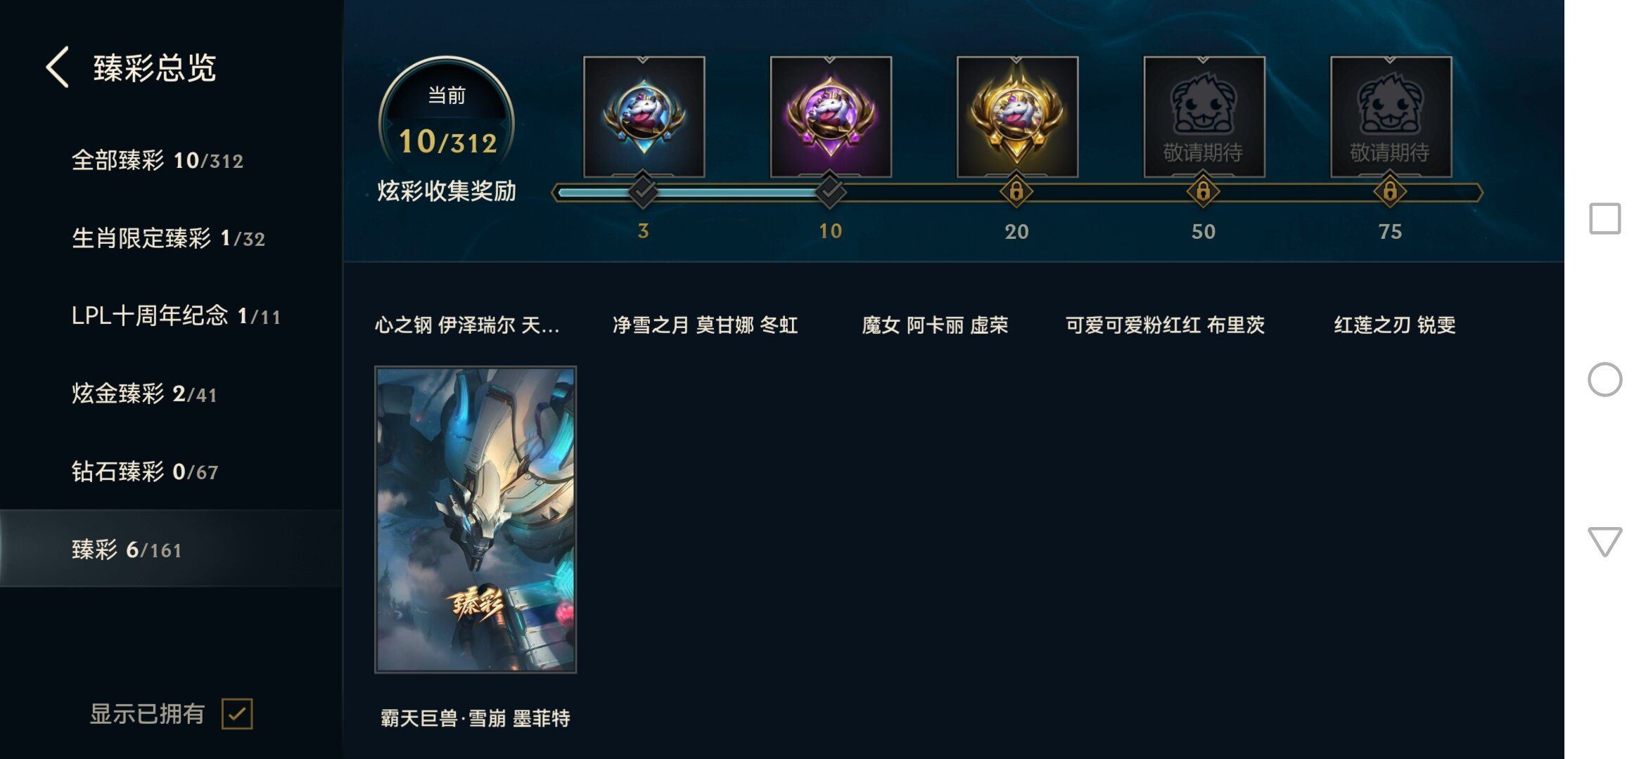
Task: Tap the Android recent apps square
Action: click(1605, 219)
